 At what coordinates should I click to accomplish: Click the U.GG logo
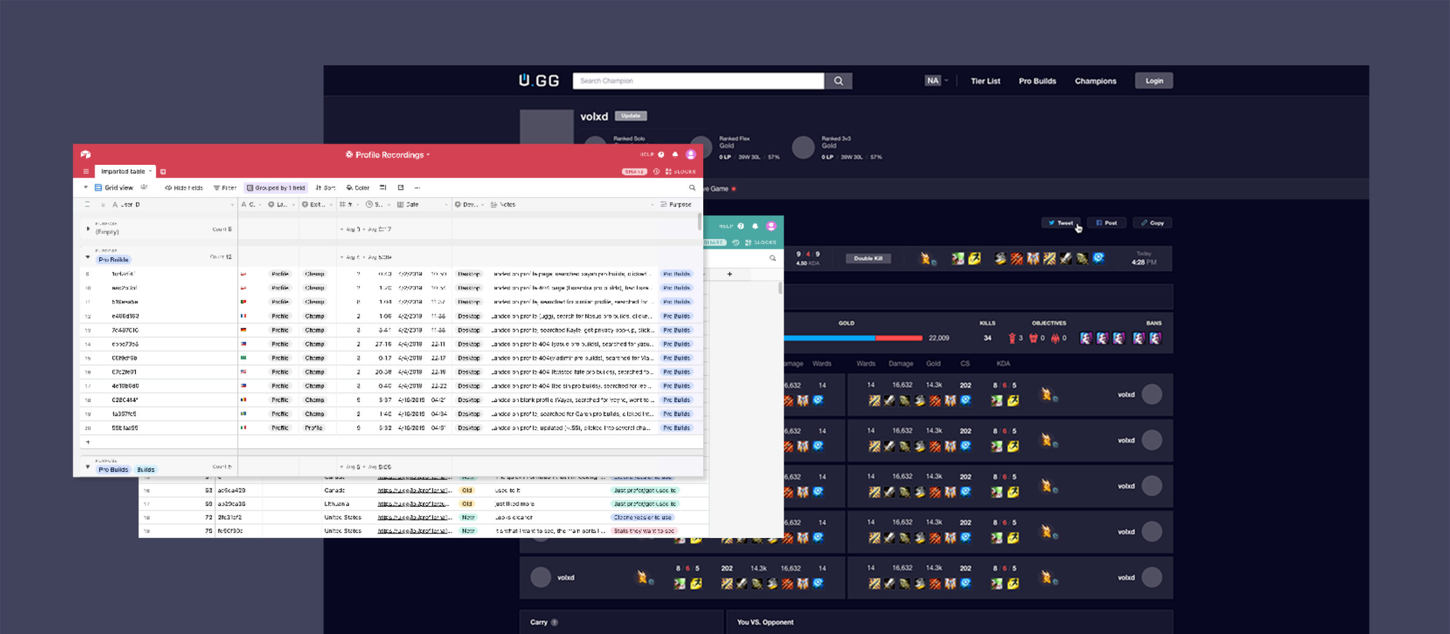(539, 80)
